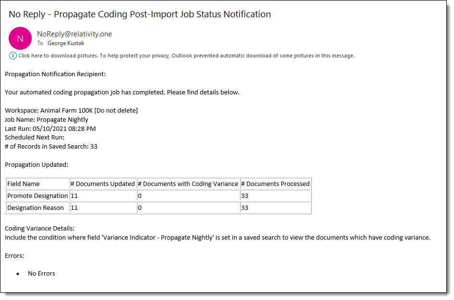
Task: Click the 'Job Name: Propagate Nightly' text
Action: pyautogui.click(x=47, y=119)
